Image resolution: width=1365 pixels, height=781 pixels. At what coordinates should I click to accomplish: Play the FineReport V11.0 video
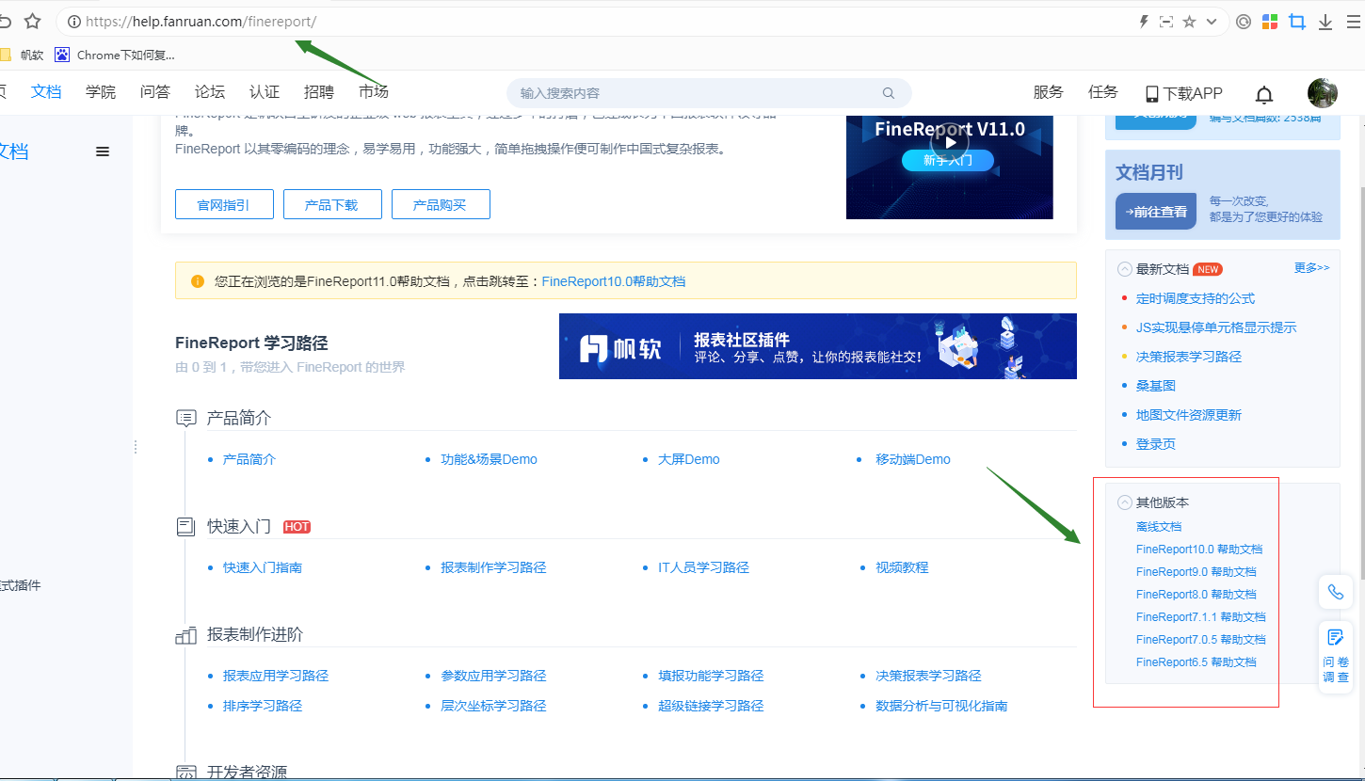pos(950,143)
